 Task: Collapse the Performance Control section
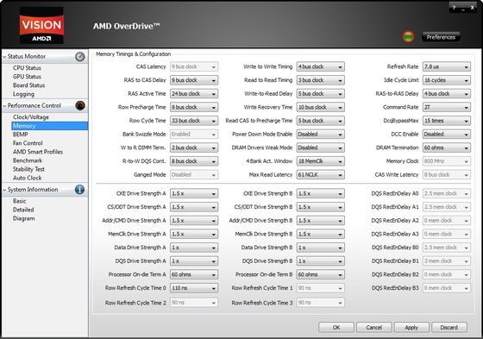click(4, 106)
